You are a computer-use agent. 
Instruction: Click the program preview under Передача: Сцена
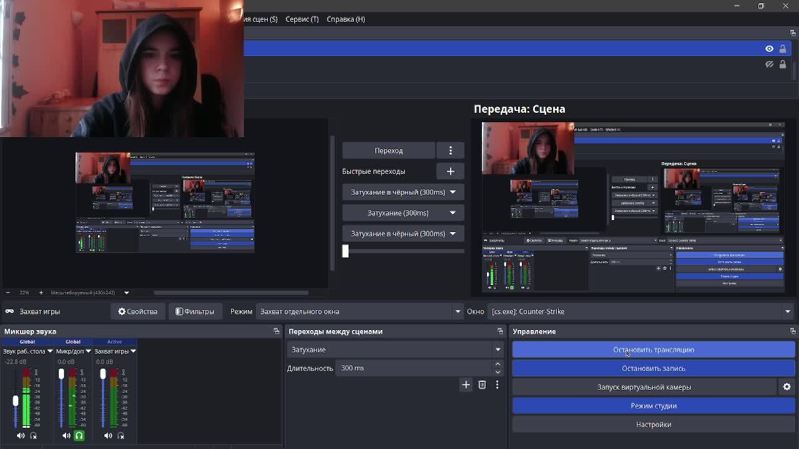634,206
